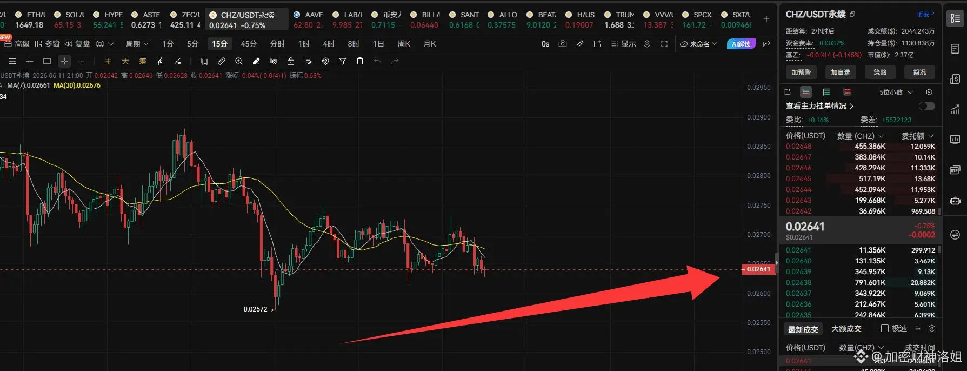Toggle the 查看主力挂单情况 switch
This screenshot has width=967, height=371.
tap(926, 106)
